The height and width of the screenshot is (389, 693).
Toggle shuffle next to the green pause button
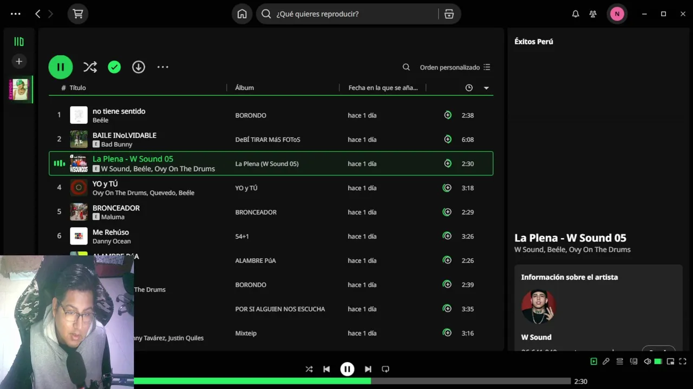[x=90, y=67]
